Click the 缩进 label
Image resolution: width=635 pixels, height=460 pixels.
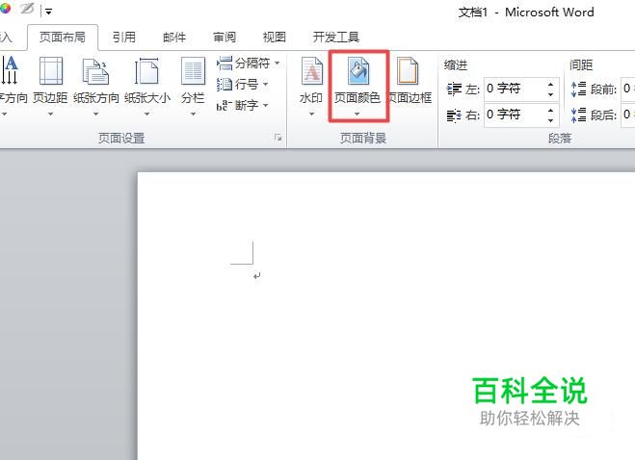pyautogui.click(x=456, y=64)
